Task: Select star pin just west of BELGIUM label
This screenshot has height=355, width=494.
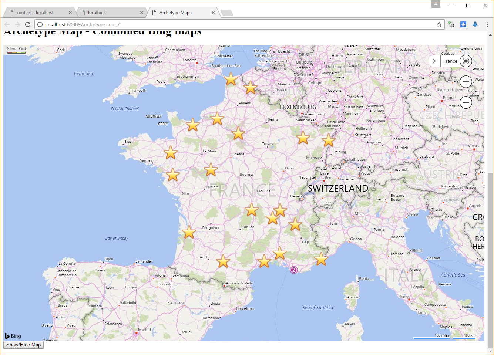Action: (x=251, y=88)
